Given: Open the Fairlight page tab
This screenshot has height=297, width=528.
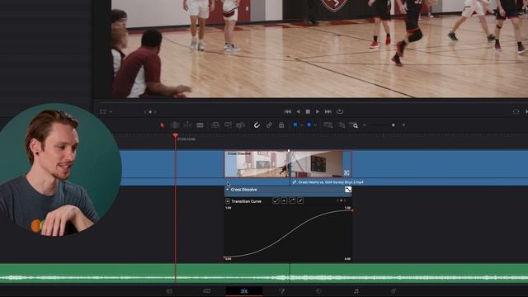Looking at the screenshot, I should [x=356, y=291].
